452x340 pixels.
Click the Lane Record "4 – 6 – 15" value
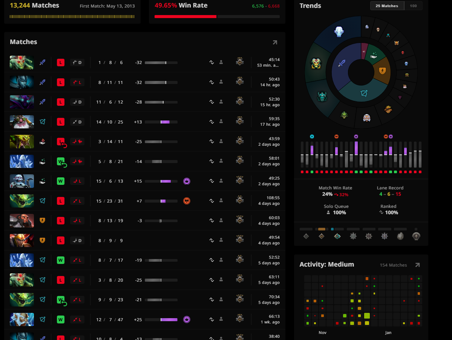pos(390,194)
